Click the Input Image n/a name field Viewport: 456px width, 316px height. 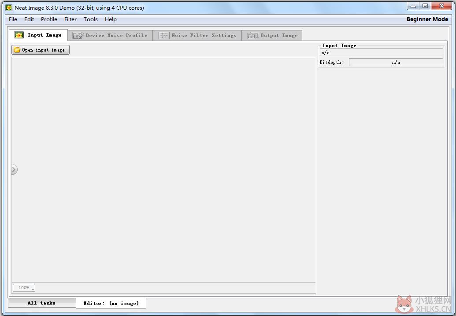click(x=381, y=53)
